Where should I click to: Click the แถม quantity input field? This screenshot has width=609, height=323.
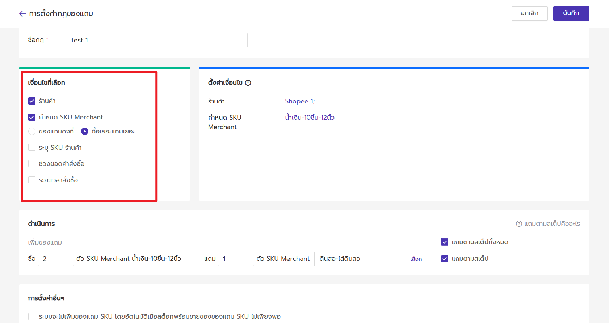point(236,259)
